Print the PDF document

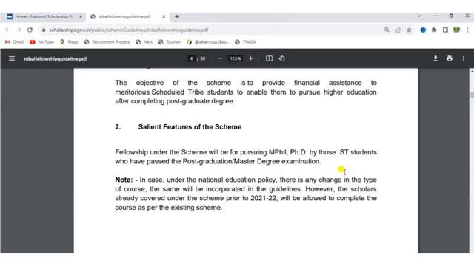(x=450, y=58)
